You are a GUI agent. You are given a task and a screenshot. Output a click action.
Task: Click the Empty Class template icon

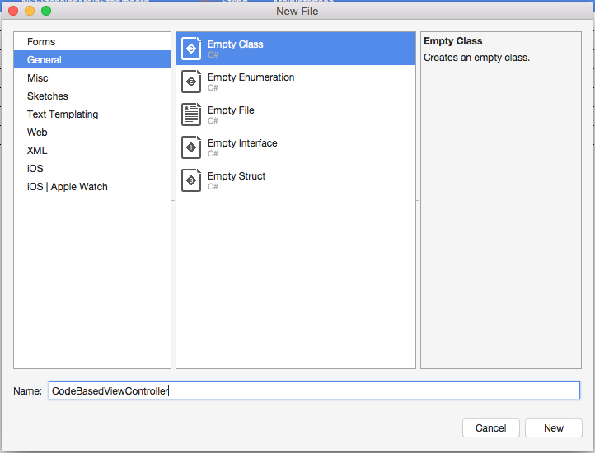click(191, 49)
